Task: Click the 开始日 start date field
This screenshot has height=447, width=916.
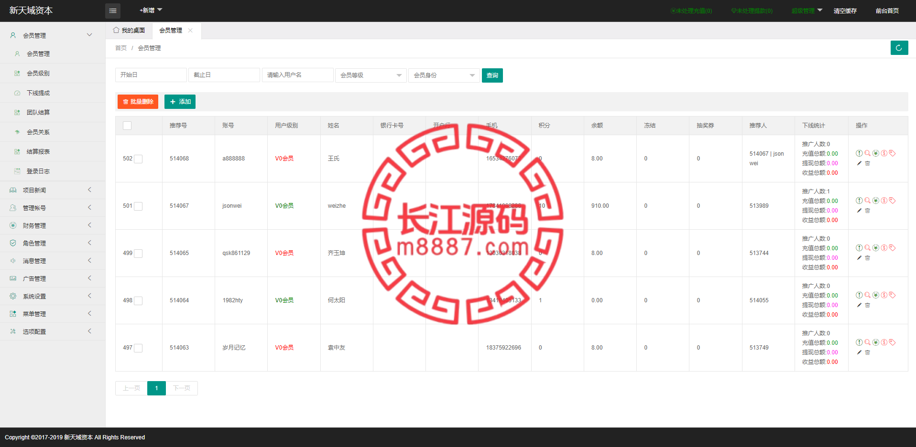Action: (151, 75)
